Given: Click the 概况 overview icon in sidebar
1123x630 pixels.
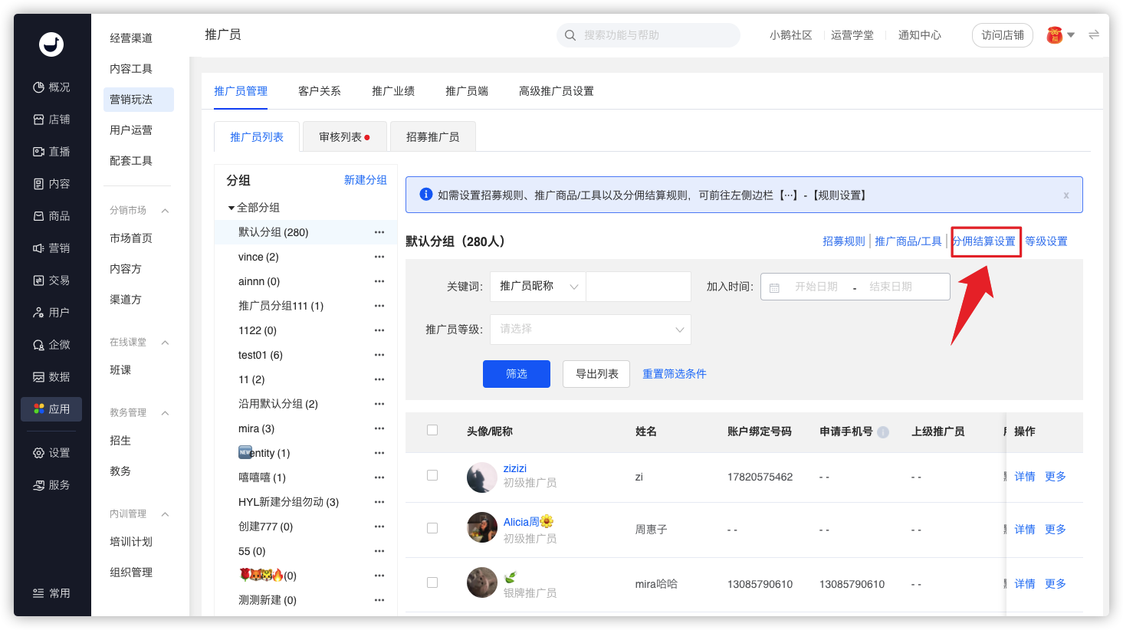Looking at the screenshot, I should click(x=38, y=87).
